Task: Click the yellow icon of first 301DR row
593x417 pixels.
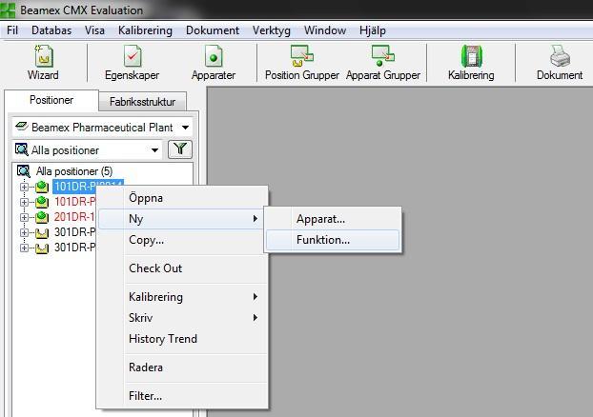Action: coord(42,232)
